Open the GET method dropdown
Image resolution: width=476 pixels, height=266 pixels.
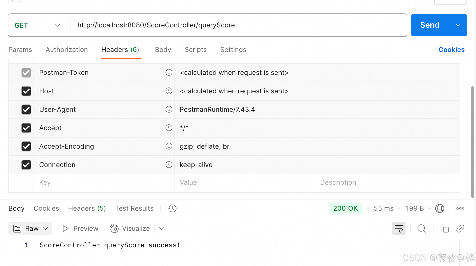(37, 25)
